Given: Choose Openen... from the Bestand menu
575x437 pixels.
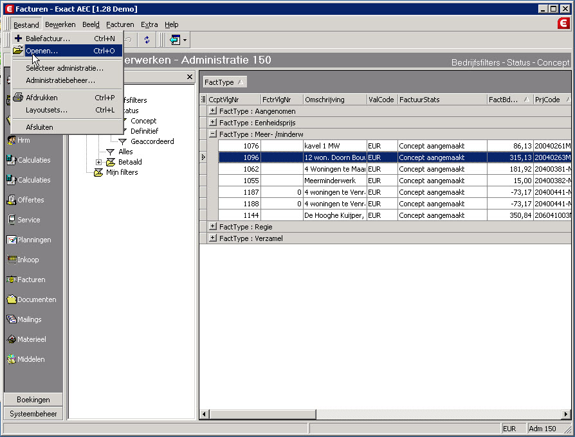Looking at the screenshot, I should pos(67,51).
